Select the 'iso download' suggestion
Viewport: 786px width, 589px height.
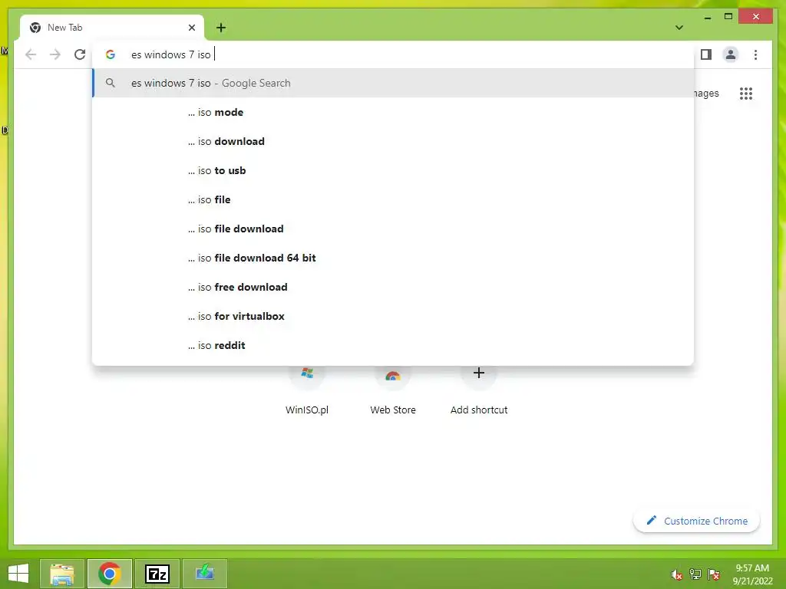pyautogui.click(x=394, y=141)
